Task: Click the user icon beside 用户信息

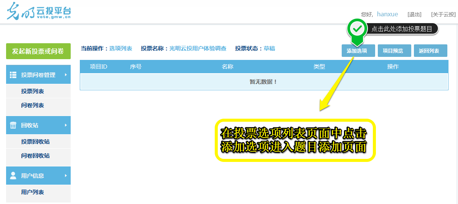Action: 13,176
